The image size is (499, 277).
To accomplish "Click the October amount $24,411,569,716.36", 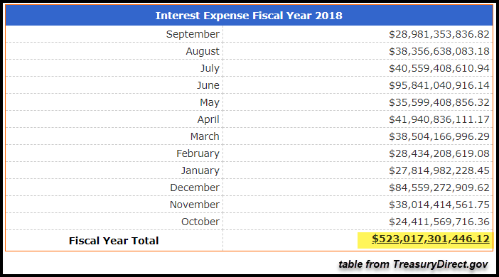I will (x=439, y=222).
